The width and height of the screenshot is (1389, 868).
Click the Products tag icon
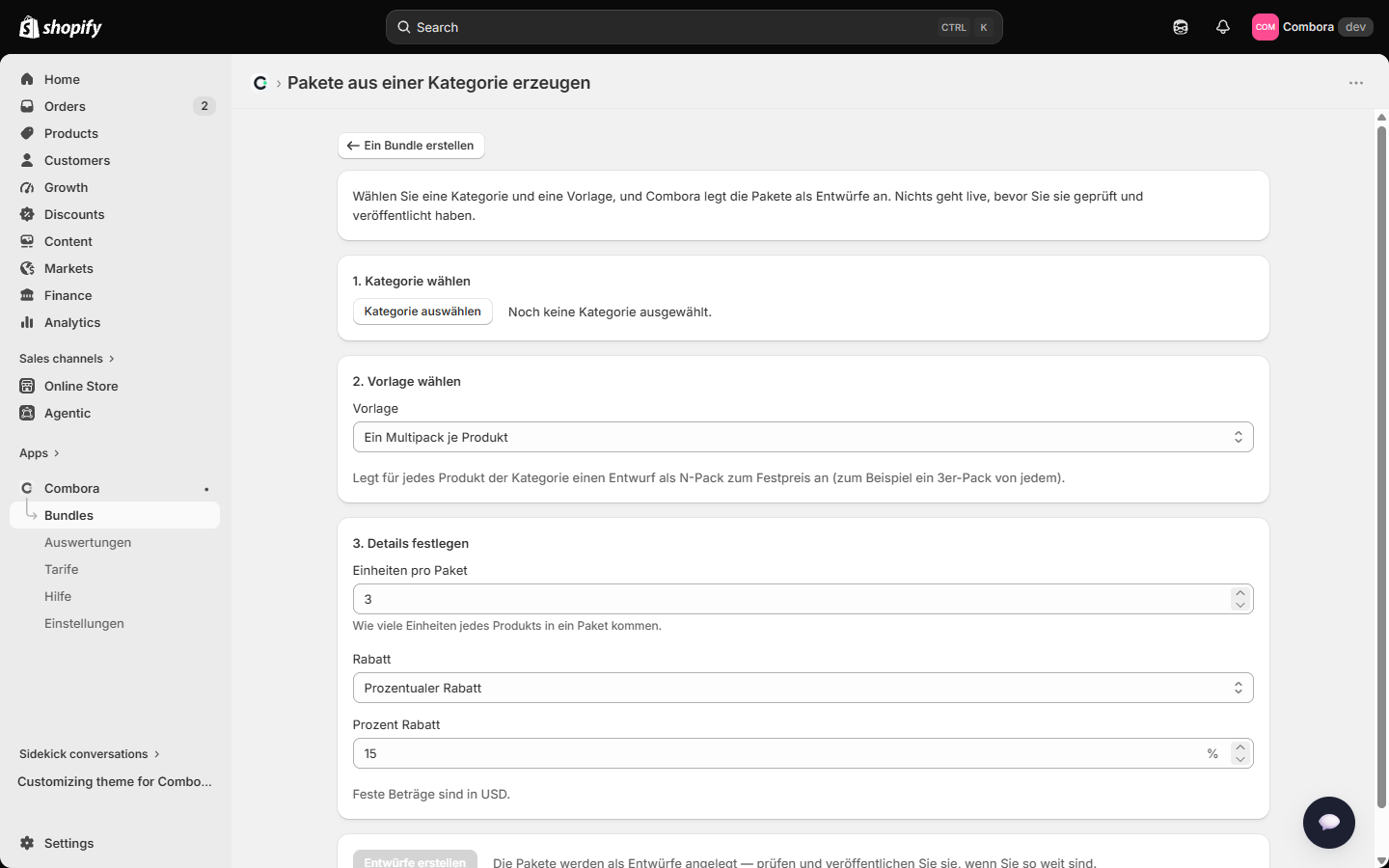click(x=27, y=133)
